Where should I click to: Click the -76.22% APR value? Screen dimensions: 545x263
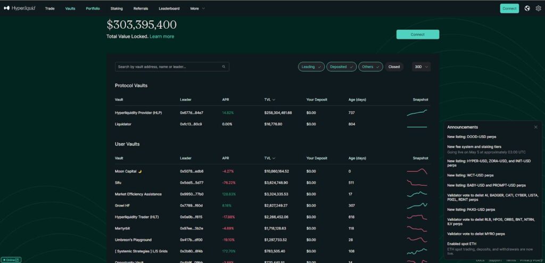pos(229,183)
